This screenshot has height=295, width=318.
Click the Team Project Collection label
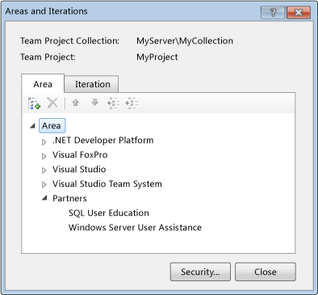click(x=69, y=41)
